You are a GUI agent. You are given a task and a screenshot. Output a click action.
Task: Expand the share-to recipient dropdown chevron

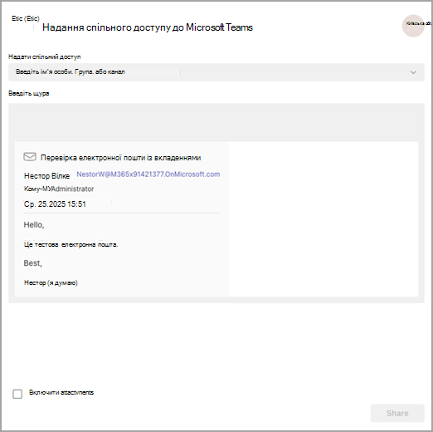pos(413,72)
